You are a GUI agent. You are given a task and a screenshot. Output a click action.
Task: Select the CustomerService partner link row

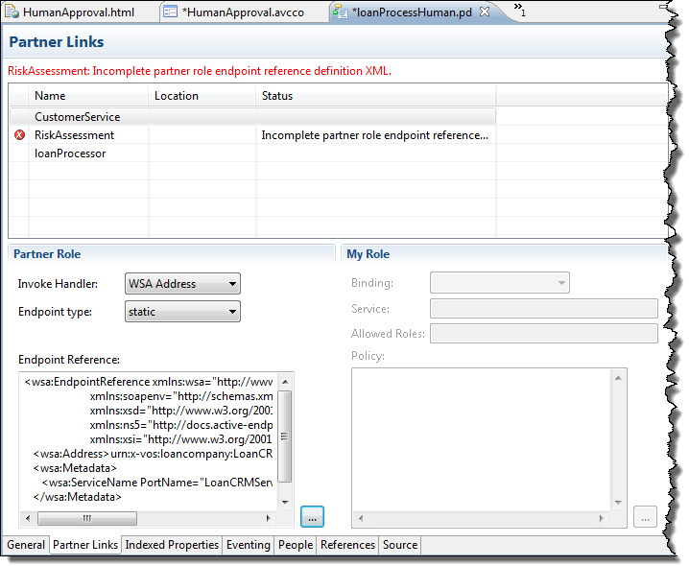pos(77,117)
